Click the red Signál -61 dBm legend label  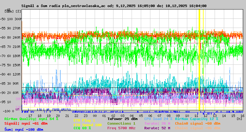point(26,123)
